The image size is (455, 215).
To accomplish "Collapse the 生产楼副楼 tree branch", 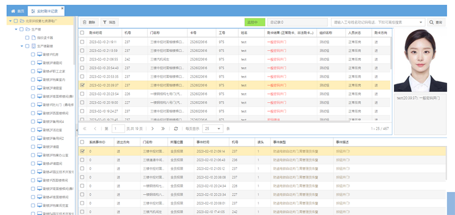I will 22,46.
